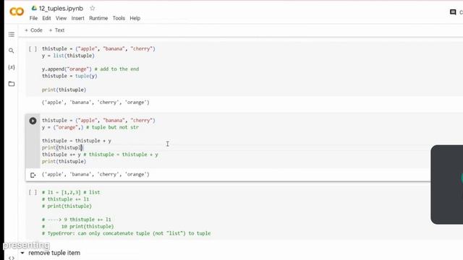
Task: Rename the 12_tuples.ipynb notebook title
Action: click(x=61, y=8)
